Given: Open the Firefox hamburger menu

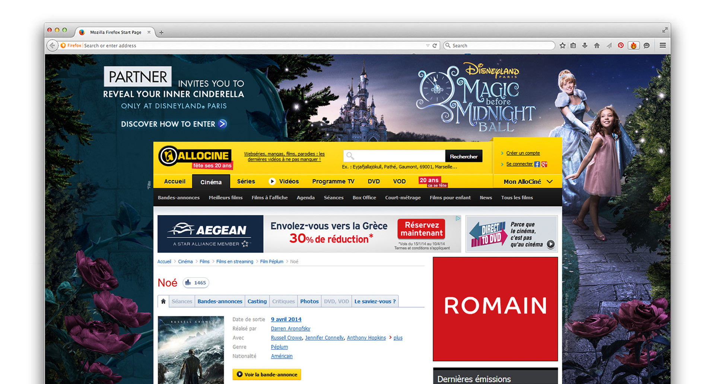Looking at the screenshot, I should click(662, 45).
